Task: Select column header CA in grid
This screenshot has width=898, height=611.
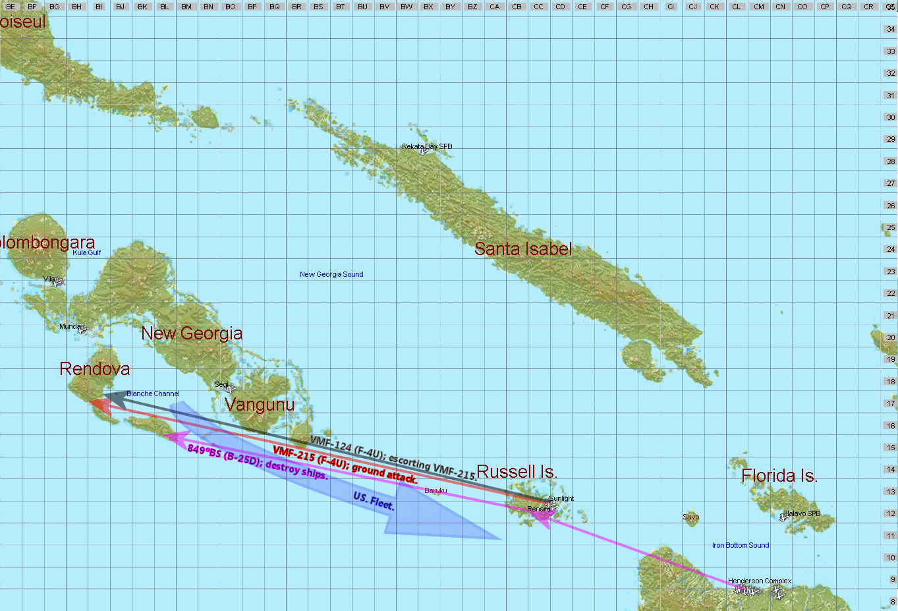Action: point(494,7)
